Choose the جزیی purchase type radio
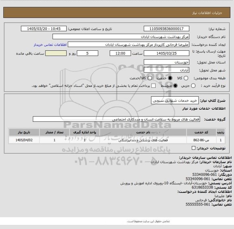The width and height of the screenshot is (234, 229). tap(193, 86)
